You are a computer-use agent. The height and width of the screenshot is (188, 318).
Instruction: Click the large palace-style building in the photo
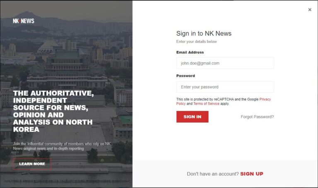[67, 70]
